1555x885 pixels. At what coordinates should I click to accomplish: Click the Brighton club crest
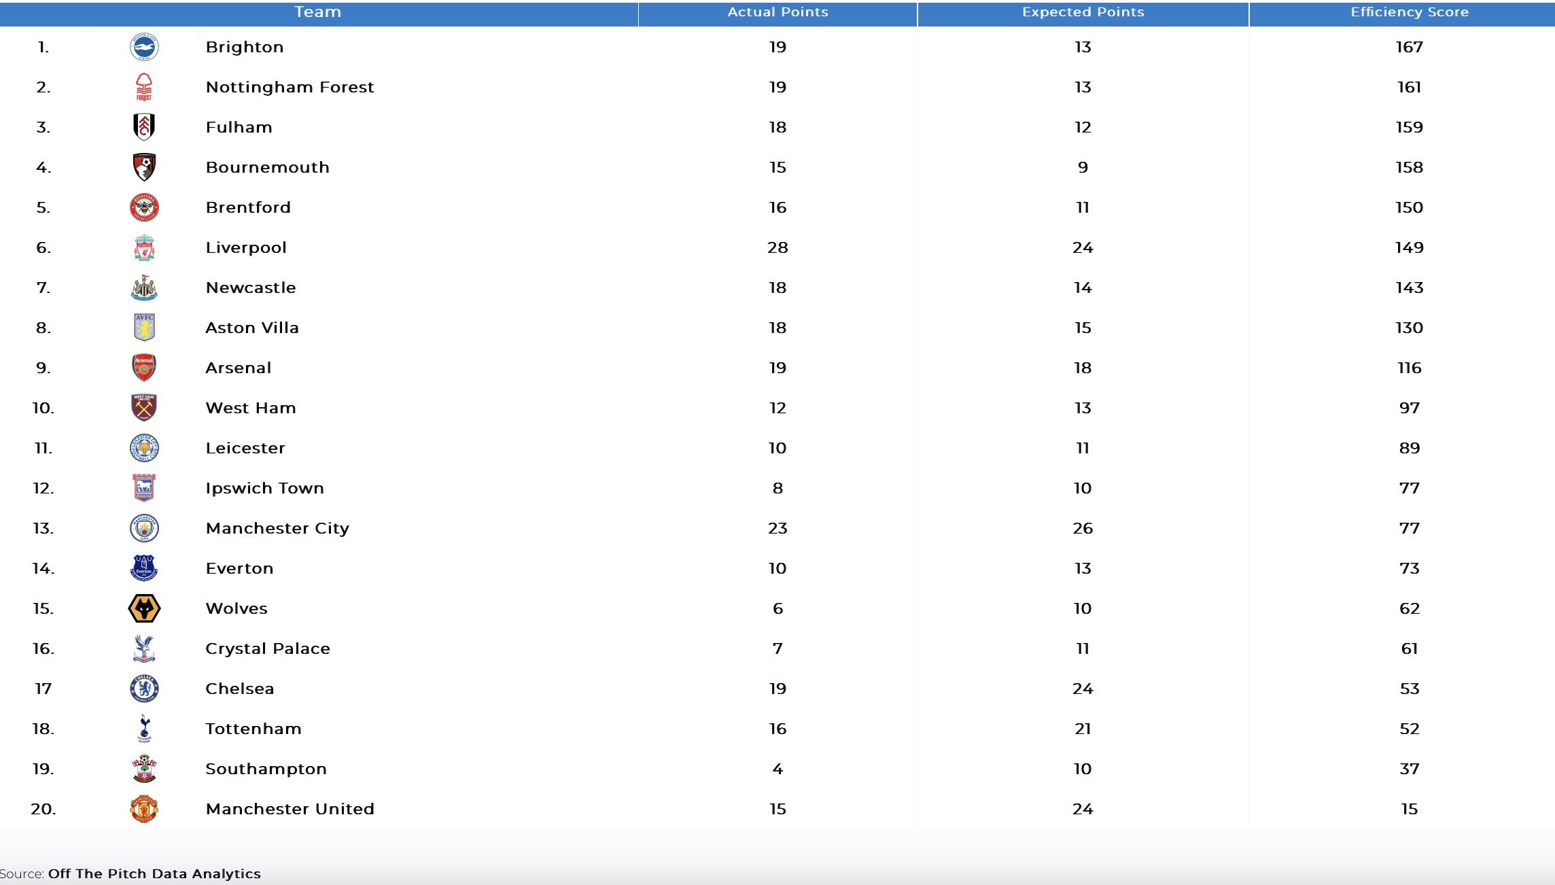click(144, 47)
